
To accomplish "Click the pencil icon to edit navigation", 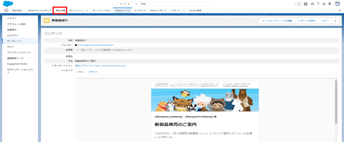I will (340, 10).
